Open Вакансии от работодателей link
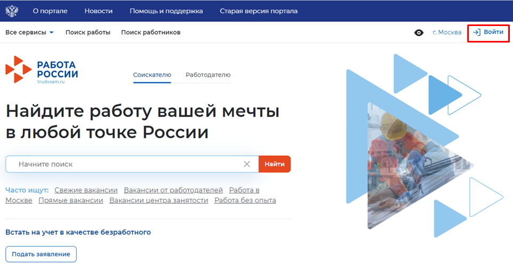Screen dimensions: 513x272 [x=173, y=190]
